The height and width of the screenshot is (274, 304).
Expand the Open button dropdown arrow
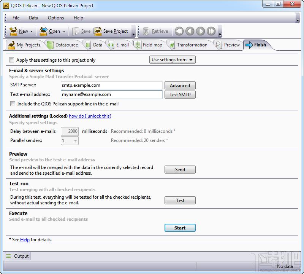coord(64,31)
